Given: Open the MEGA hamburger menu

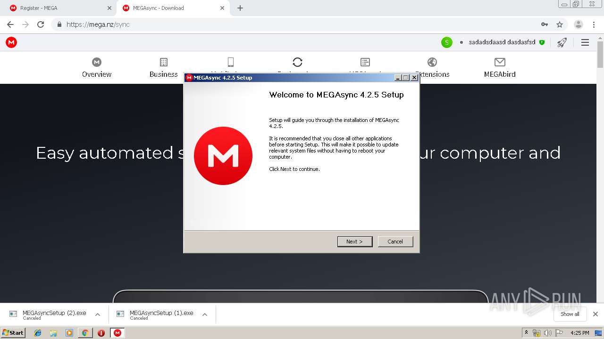Looking at the screenshot, I should pos(585,42).
